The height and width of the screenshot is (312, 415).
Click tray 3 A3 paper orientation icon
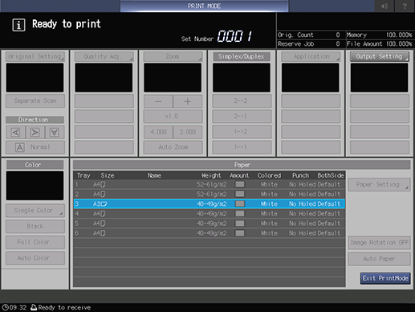point(104,204)
